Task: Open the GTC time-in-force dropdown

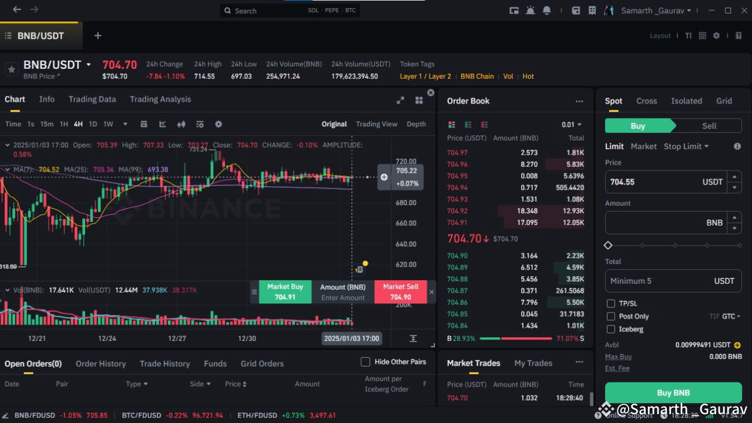Action: [x=731, y=317]
